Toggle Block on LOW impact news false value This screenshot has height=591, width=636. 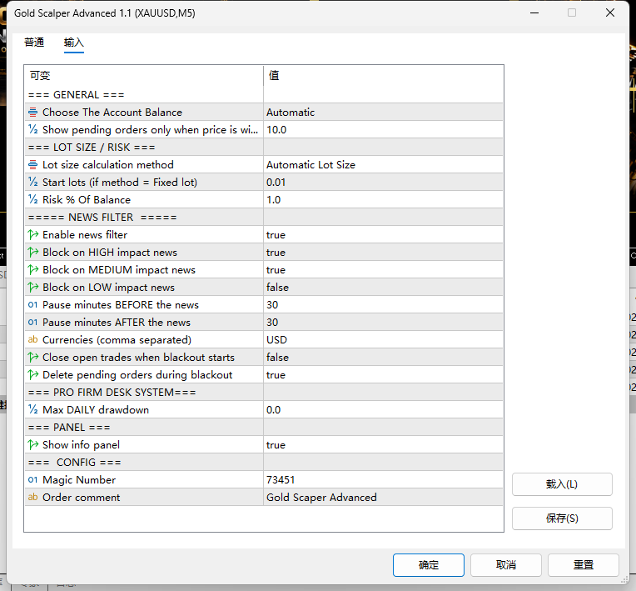[x=383, y=288]
